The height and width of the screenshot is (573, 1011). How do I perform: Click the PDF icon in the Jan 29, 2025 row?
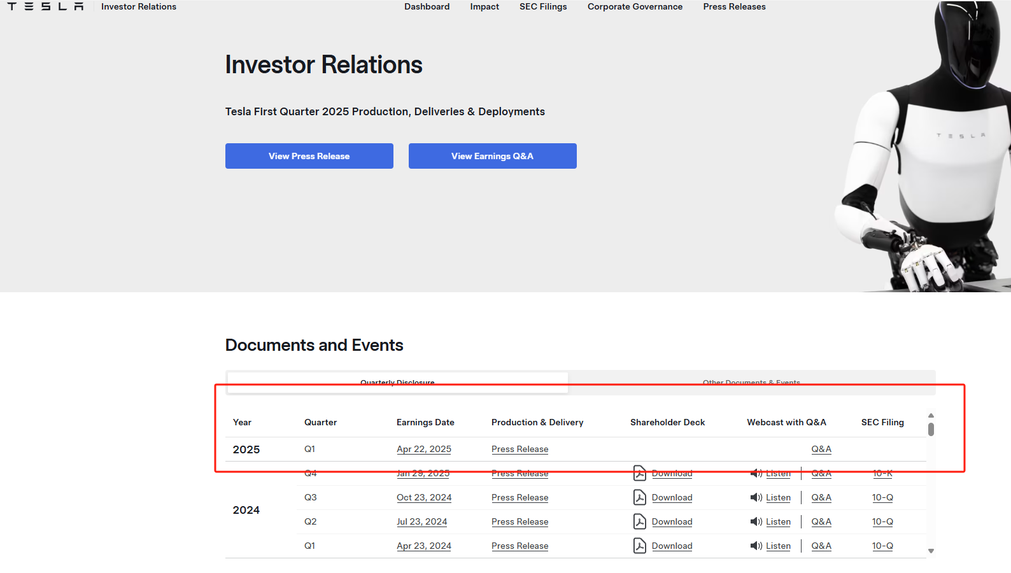(x=640, y=473)
